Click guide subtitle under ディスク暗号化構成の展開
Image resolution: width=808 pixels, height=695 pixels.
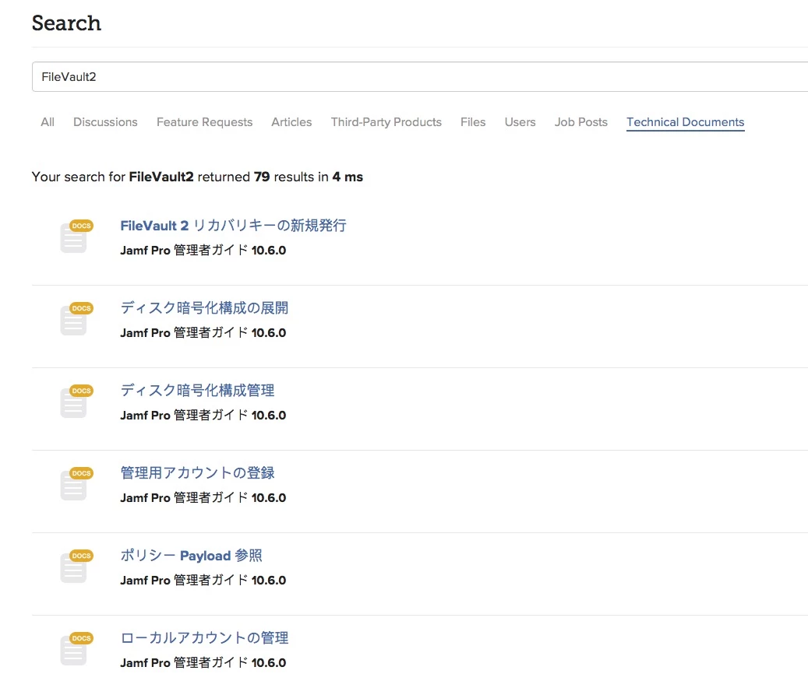[x=203, y=332]
